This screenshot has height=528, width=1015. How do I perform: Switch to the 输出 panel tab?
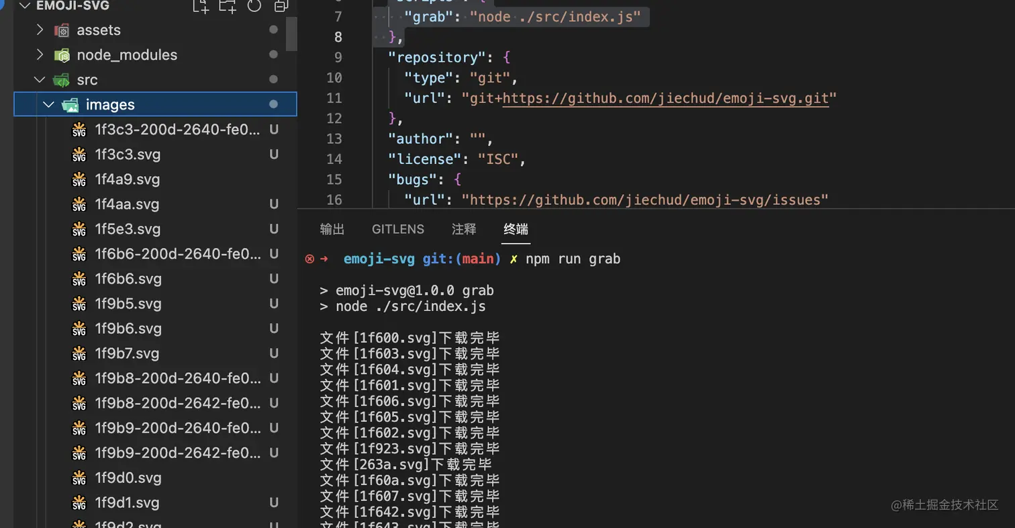(x=332, y=229)
